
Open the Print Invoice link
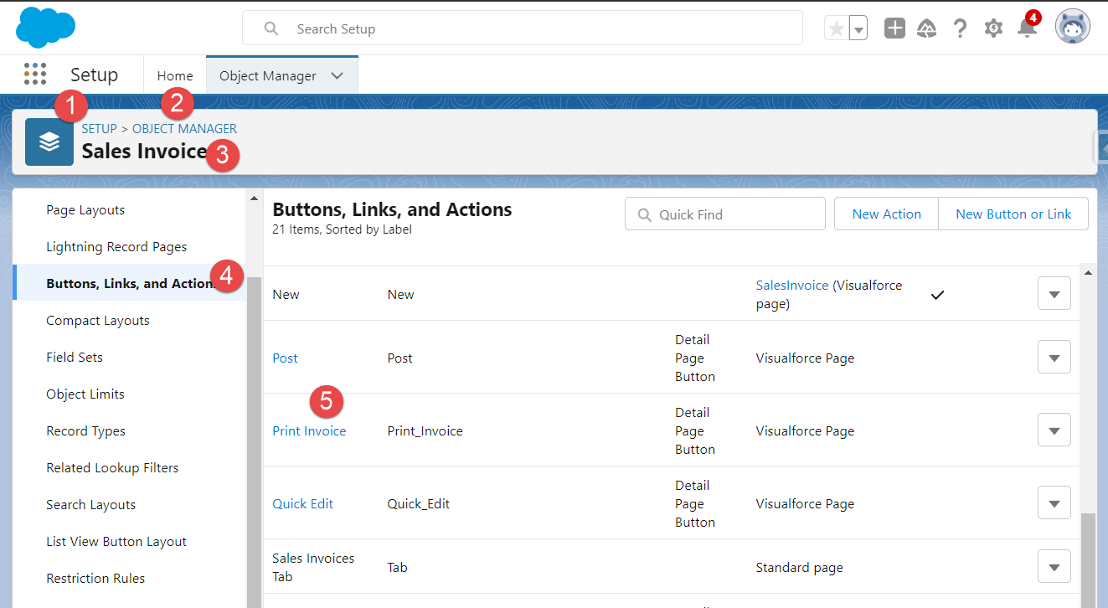[309, 430]
